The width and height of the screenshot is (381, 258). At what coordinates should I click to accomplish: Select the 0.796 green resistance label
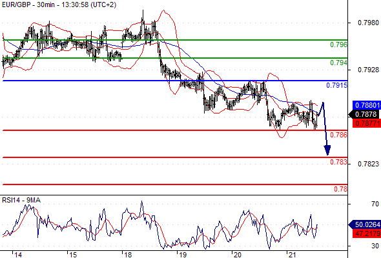pyautogui.click(x=339, y=45)
